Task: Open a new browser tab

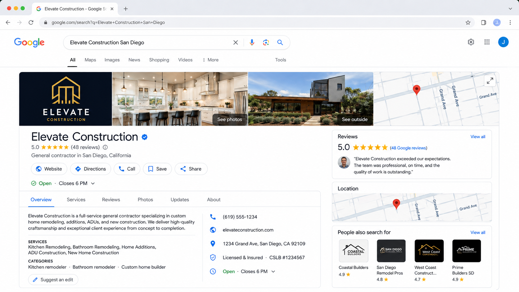Action: (125, 9)
